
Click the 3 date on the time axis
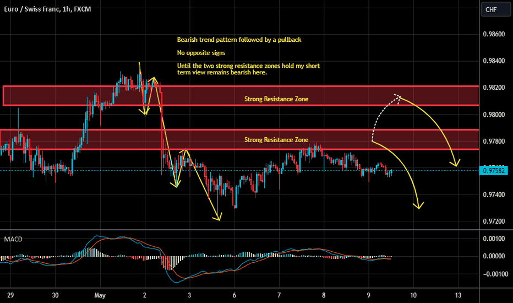click(x=189, y=295)
